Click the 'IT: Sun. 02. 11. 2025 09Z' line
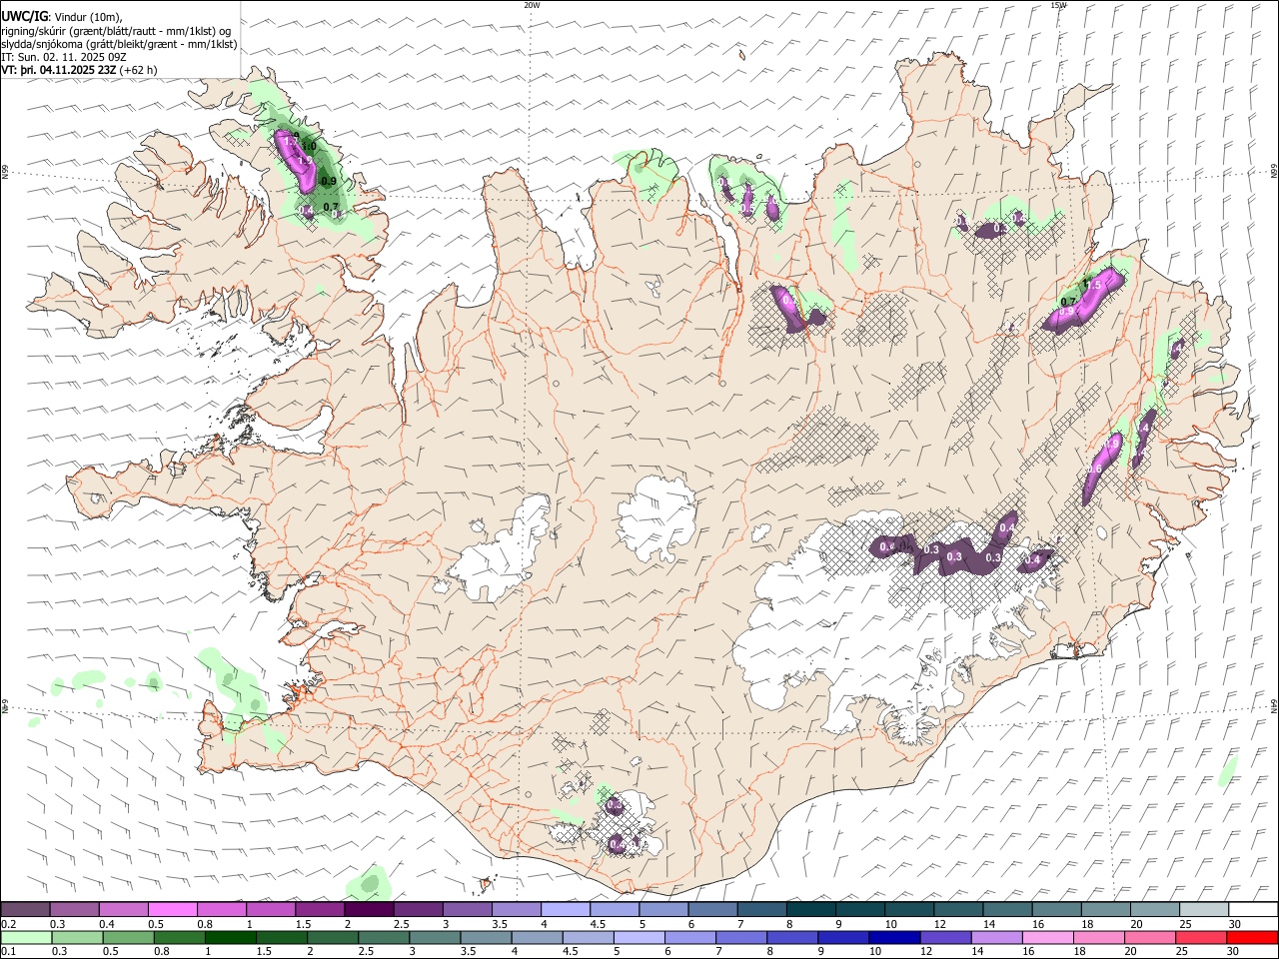This screenshot has width=1279, height=959. click(x=63, y=57)
